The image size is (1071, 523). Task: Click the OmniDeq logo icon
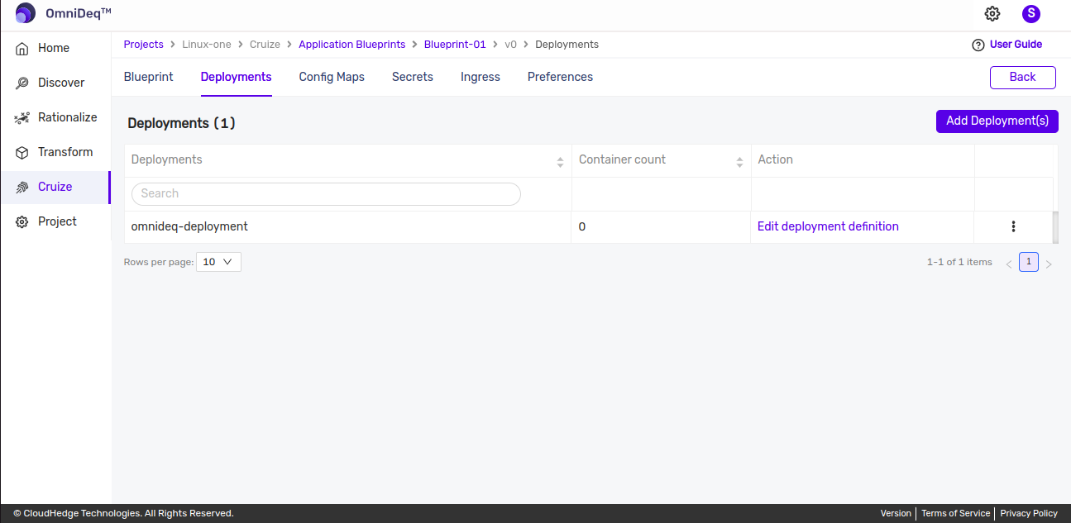pos(26,13)
